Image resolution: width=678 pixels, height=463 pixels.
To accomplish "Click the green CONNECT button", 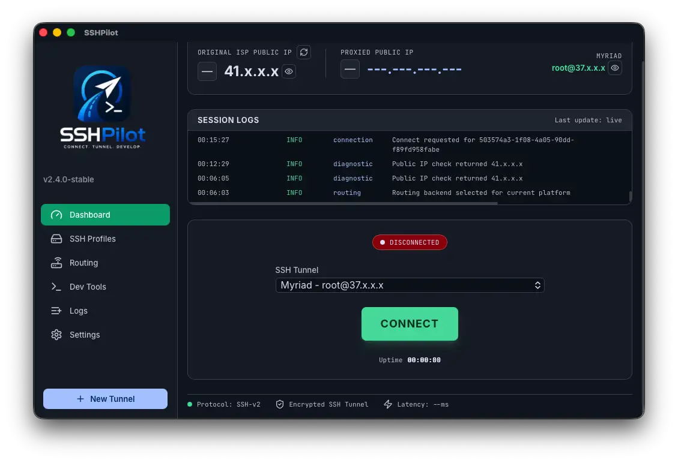I will (410, 323).
